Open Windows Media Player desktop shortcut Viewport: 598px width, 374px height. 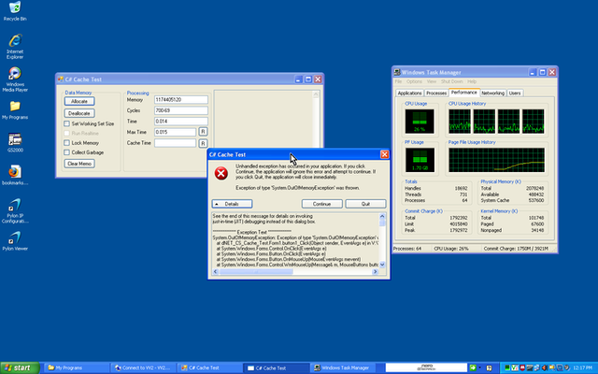click(15, 79)
